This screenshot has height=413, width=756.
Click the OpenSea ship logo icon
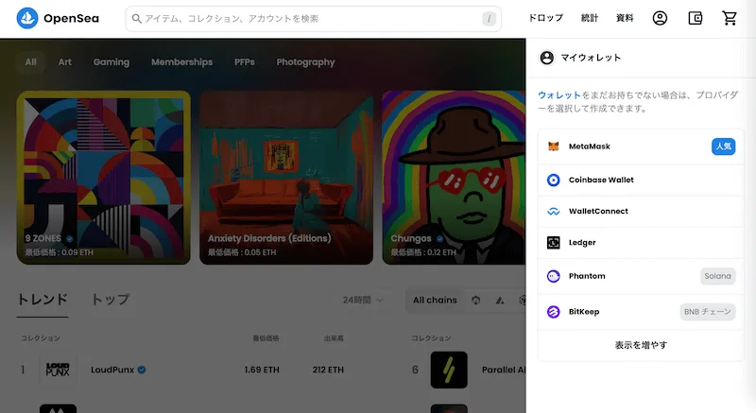point(27,18)
